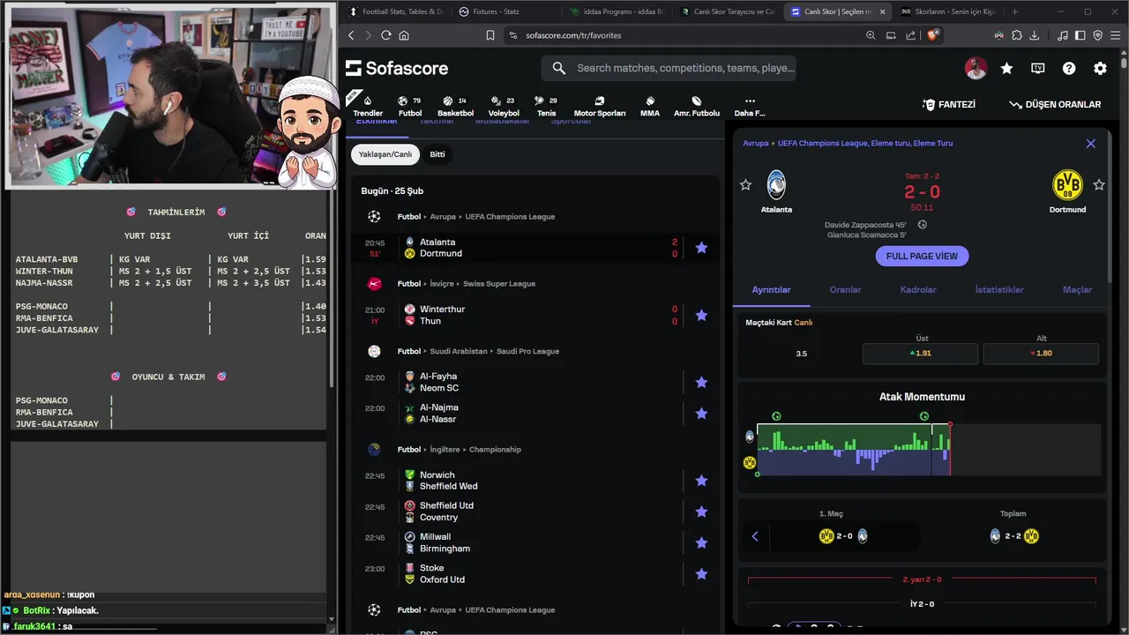Select the Bitti filter tab
The height and width of the screenshot is (635, 1129).
[x=437, y=154]
